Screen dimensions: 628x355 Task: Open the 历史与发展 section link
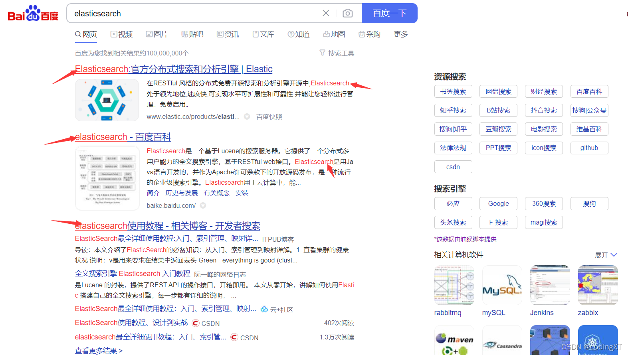point(182,193)
